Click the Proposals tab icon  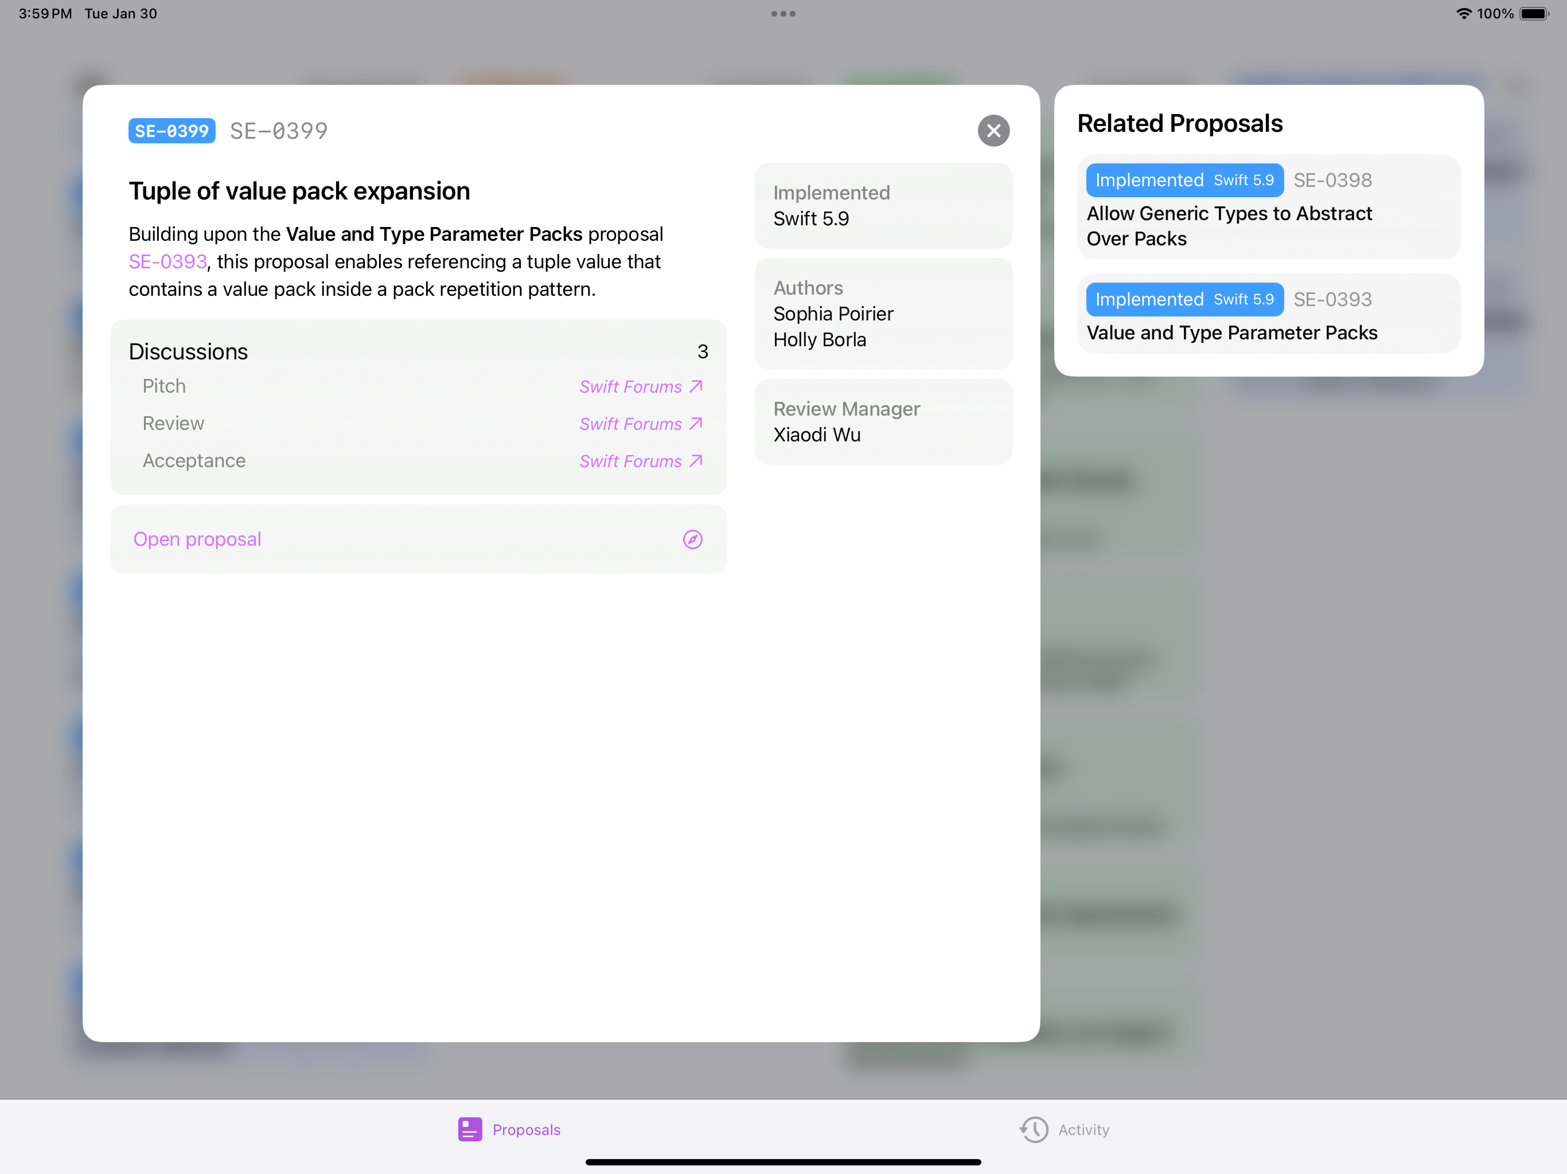point(470,1129)
